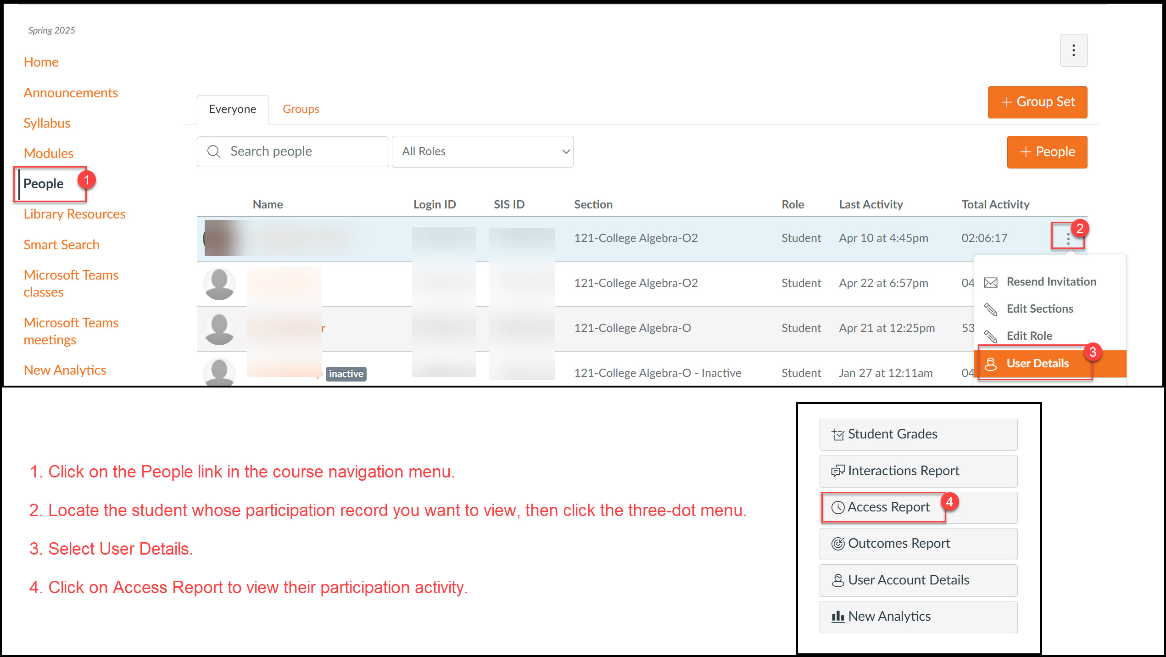Image resolution: width=1166 pixels, height=657 pixels.
Task: Switch to the Groups tab
Action: pos(301,109)
